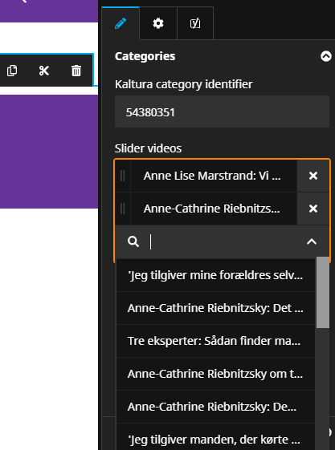Grab drag handle of Anne Lise Marstrand item
Viewport: 335px width, 450px height.
(122, 176)
